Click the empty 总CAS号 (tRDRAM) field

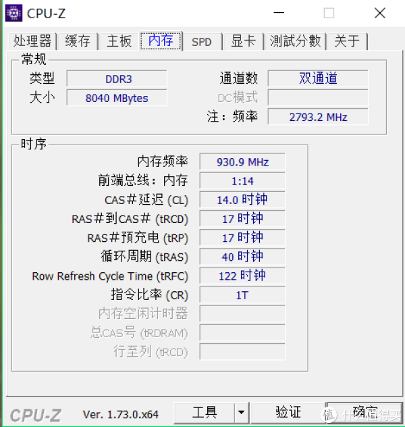(242, 333)
